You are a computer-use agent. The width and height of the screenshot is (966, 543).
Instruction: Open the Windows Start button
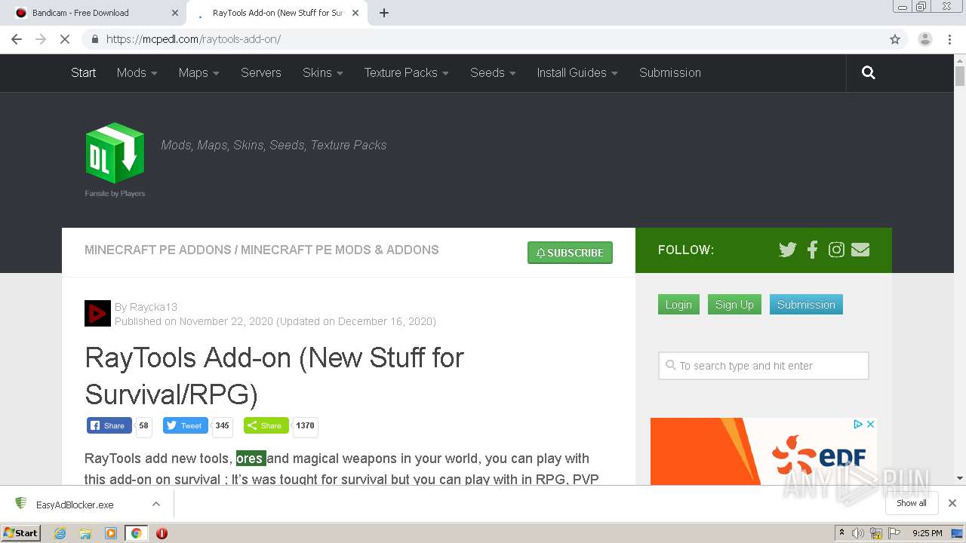21,532
